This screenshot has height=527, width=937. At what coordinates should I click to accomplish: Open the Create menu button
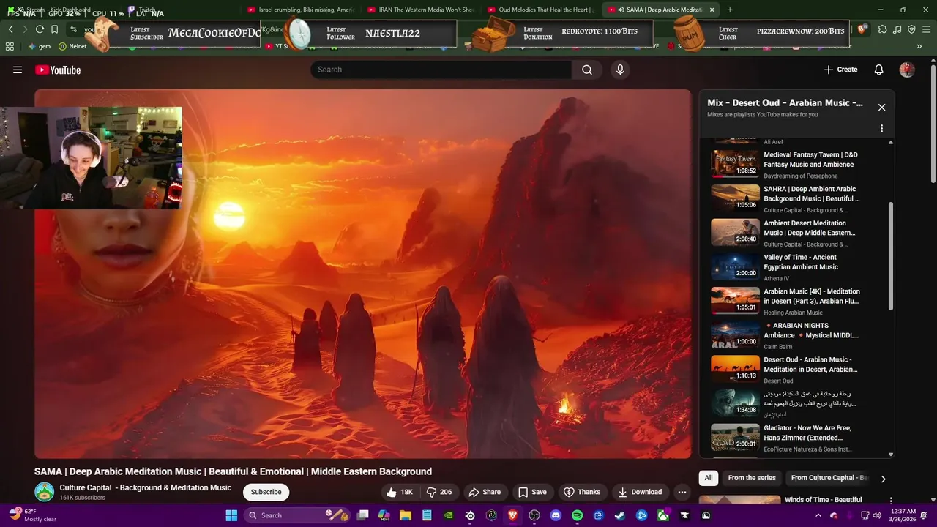point(840,70)
